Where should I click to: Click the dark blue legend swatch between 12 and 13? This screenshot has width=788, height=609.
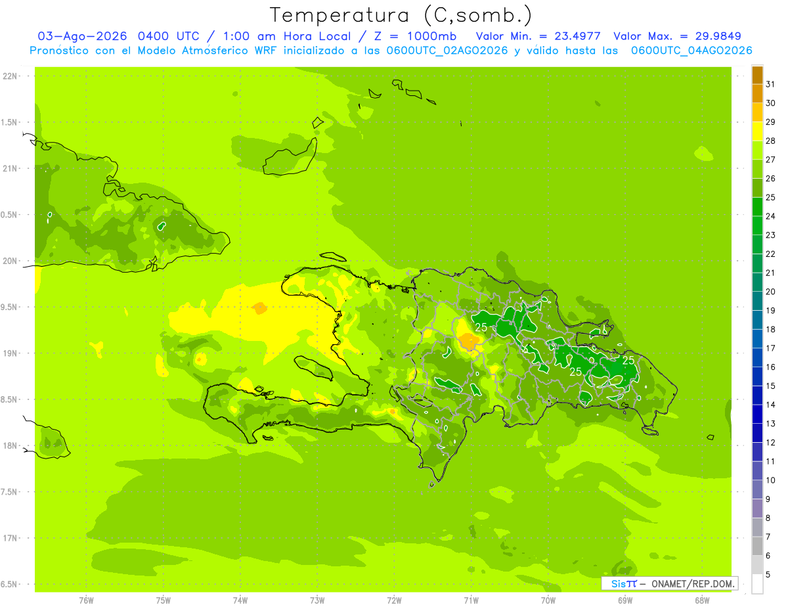(757, 433)
